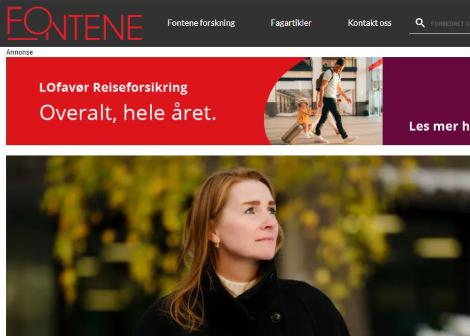Screen dimensions: 470x336
Task: Open the Kontakt oss page
Action: coord(369,23)
